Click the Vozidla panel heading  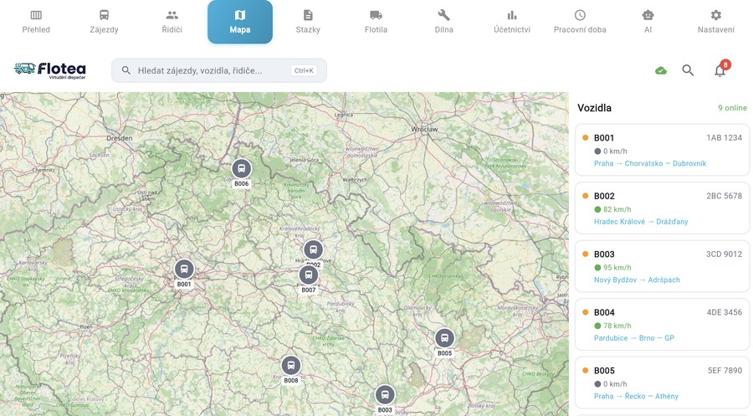click(x=594, y=108)
